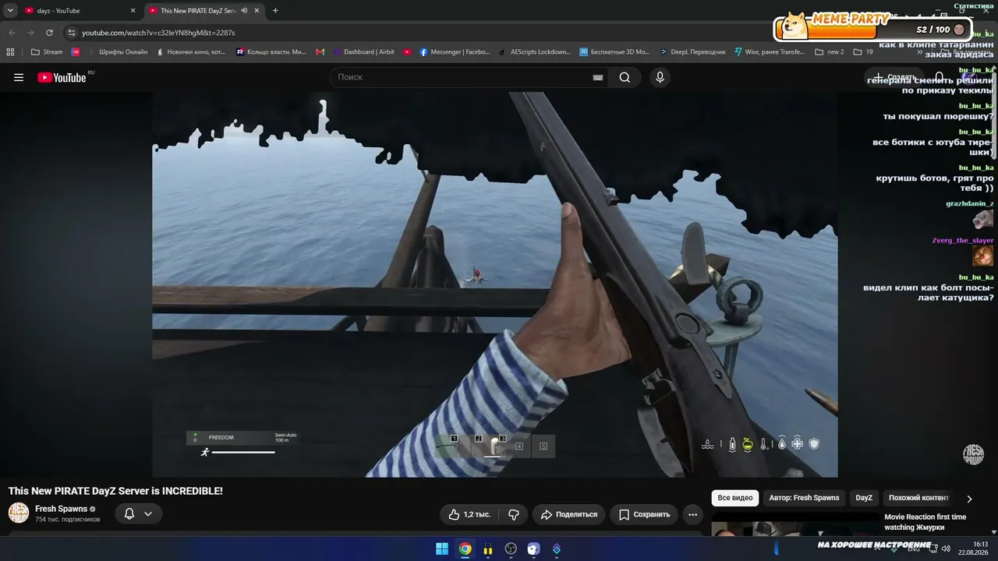This screenshot has height=561, width=998.
Task: Open the '19' bookmarks folder
Action: (863, 52)
